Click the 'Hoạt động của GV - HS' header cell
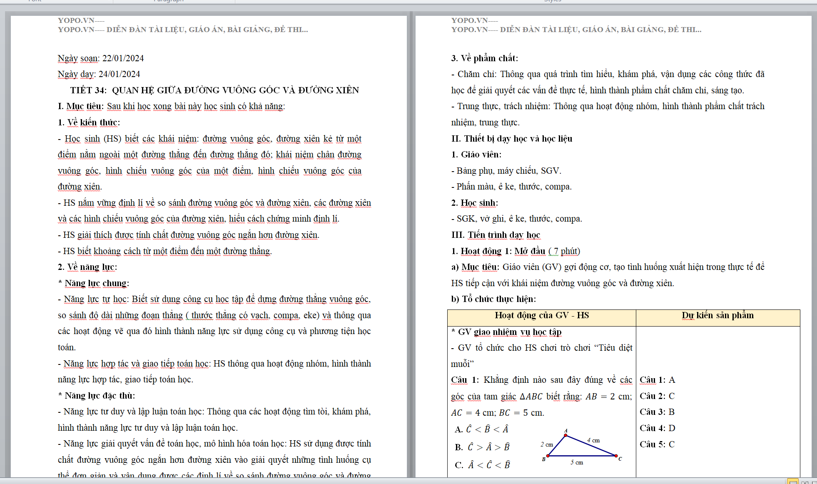This screenshot has width=817, height=484. (x=542, y=318)
